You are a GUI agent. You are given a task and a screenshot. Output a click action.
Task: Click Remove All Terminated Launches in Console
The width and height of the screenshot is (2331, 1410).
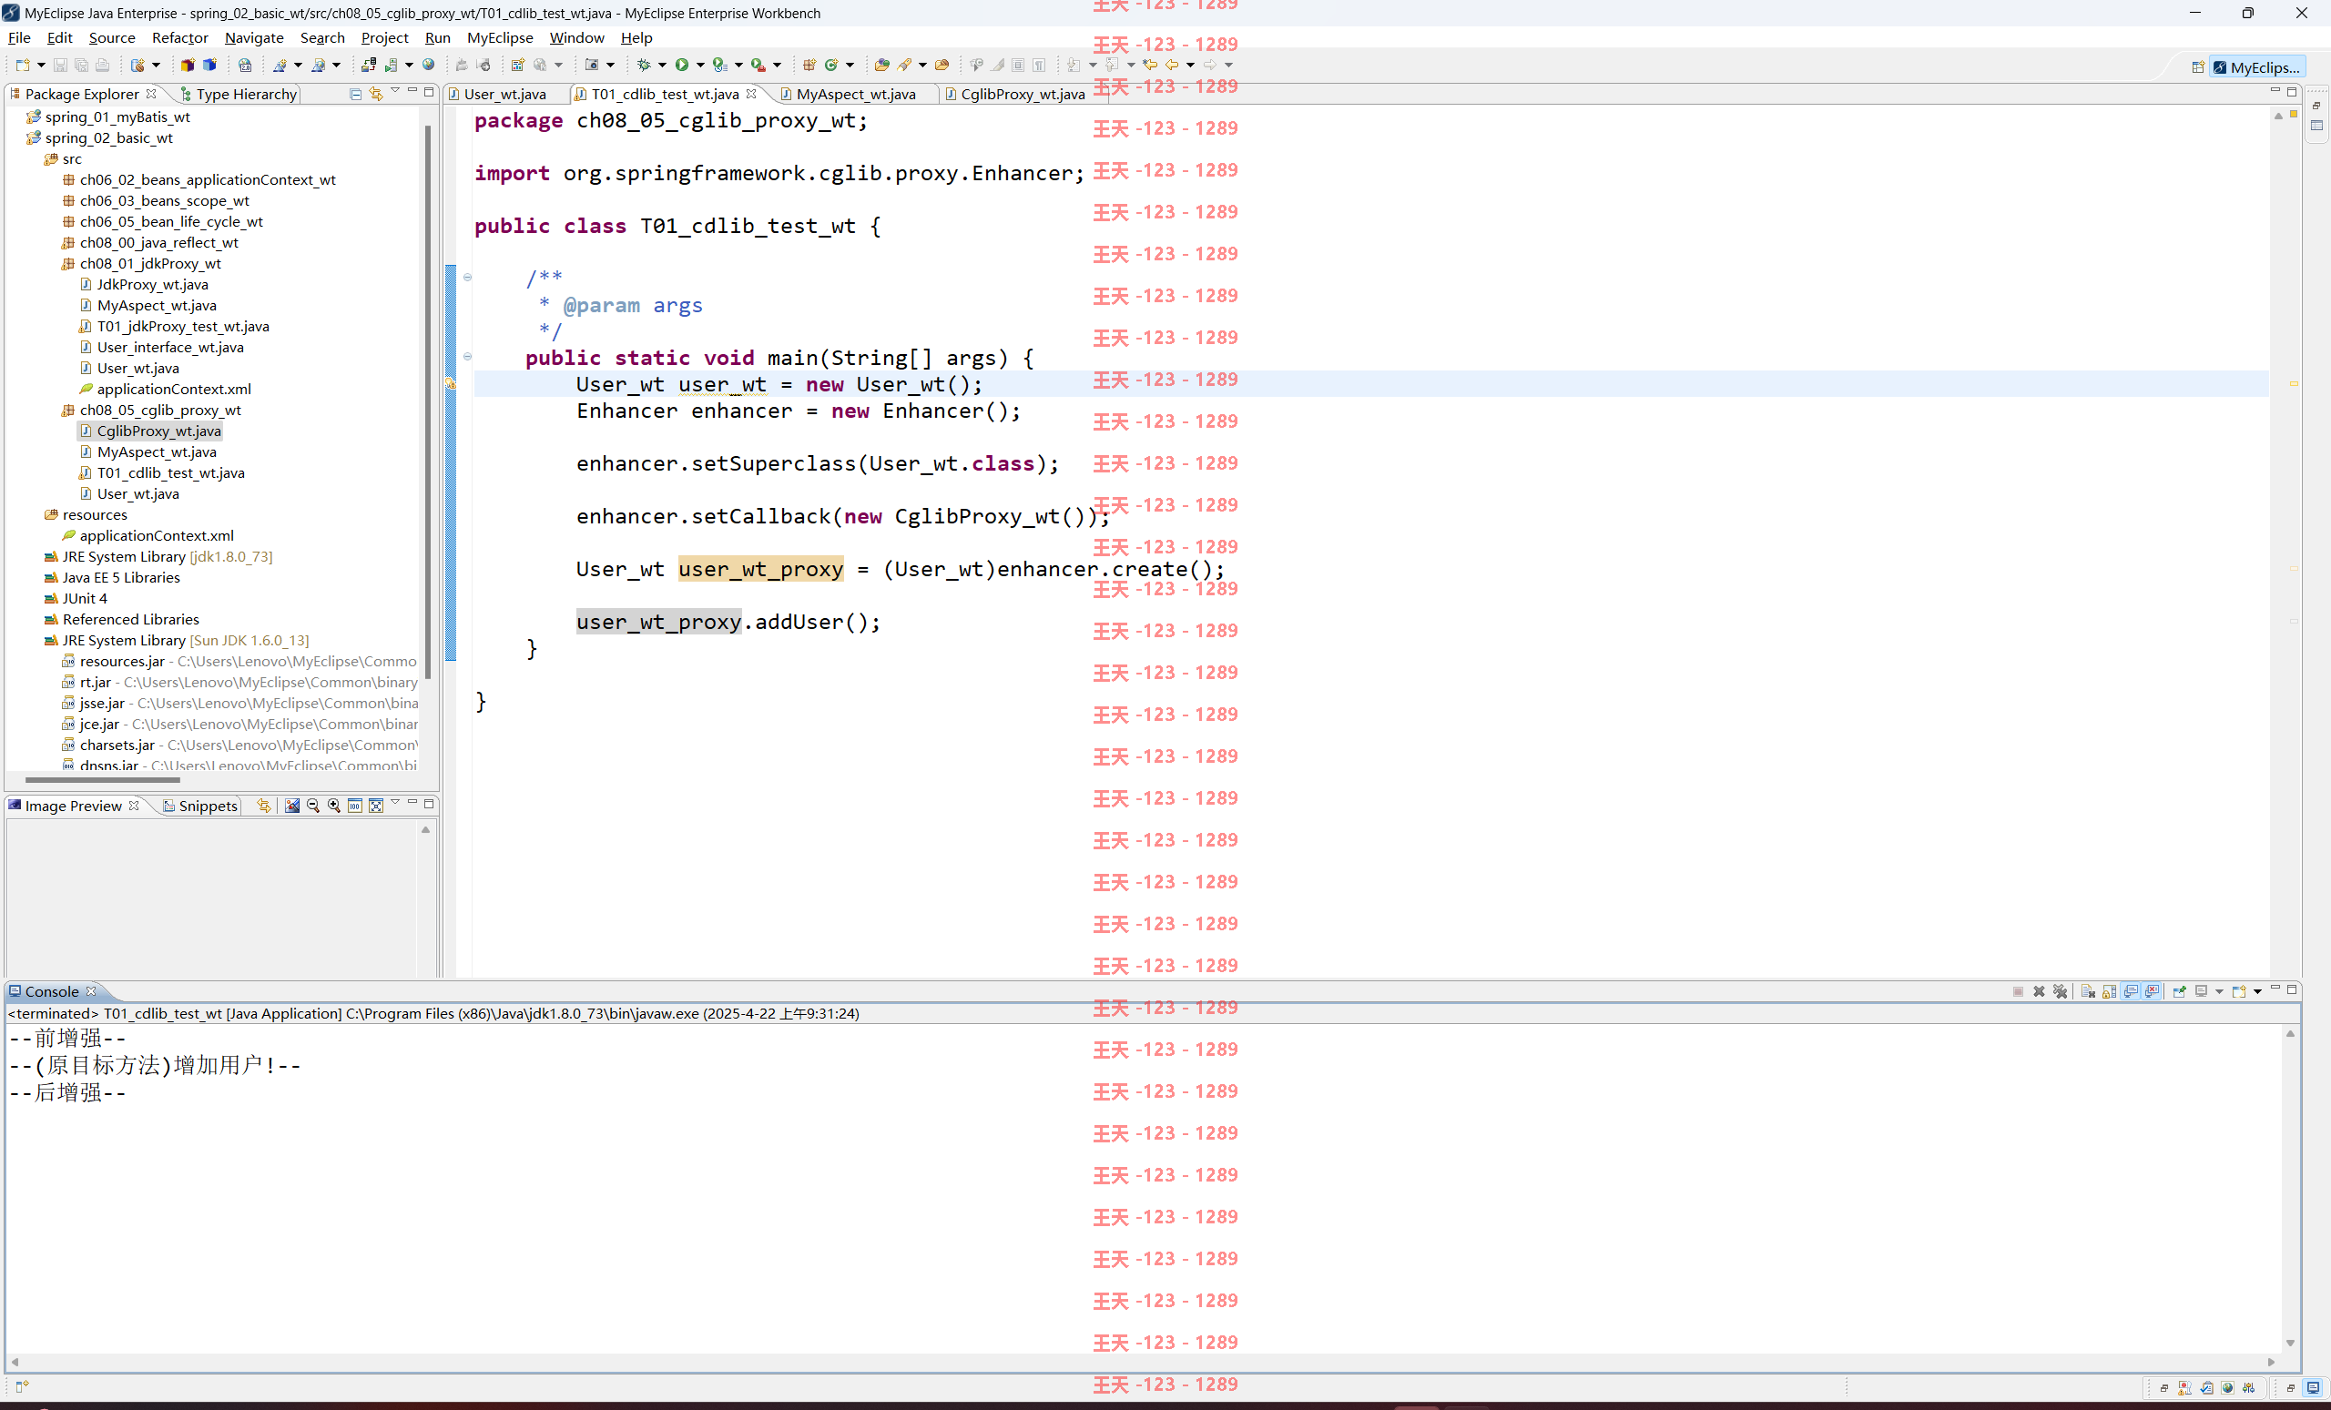[2061, 991]
